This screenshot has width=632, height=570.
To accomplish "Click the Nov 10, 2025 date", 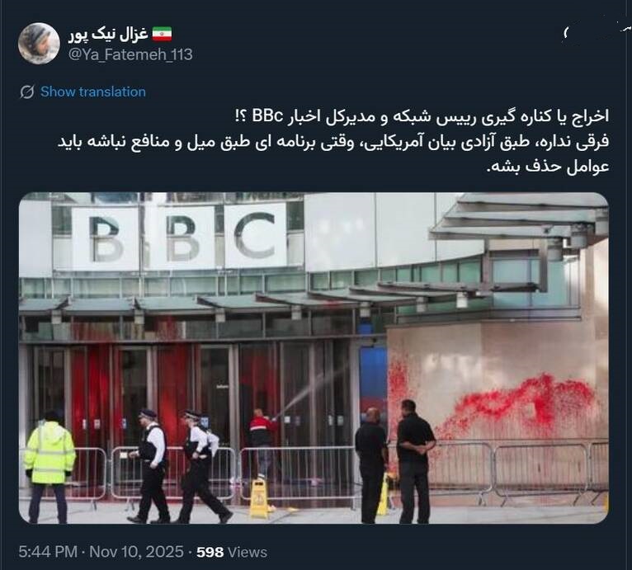I will point(136,552).
